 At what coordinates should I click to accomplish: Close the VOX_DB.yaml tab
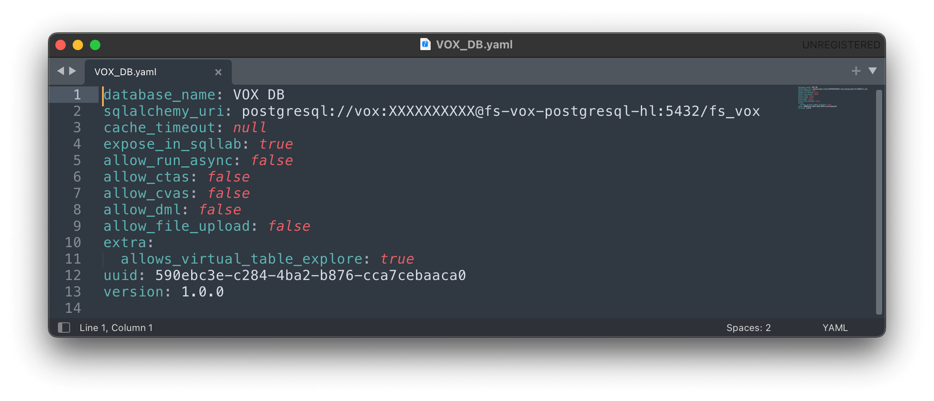click(x=218, y=72)
